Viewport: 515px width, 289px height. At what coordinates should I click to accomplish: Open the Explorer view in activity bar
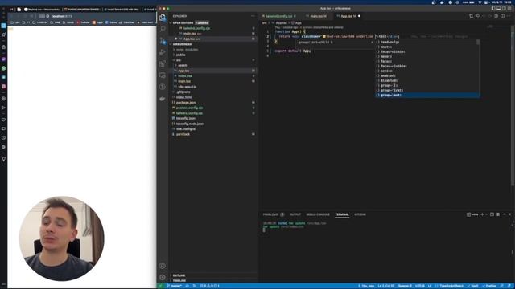pyautogui.click(x=163, y=18)
